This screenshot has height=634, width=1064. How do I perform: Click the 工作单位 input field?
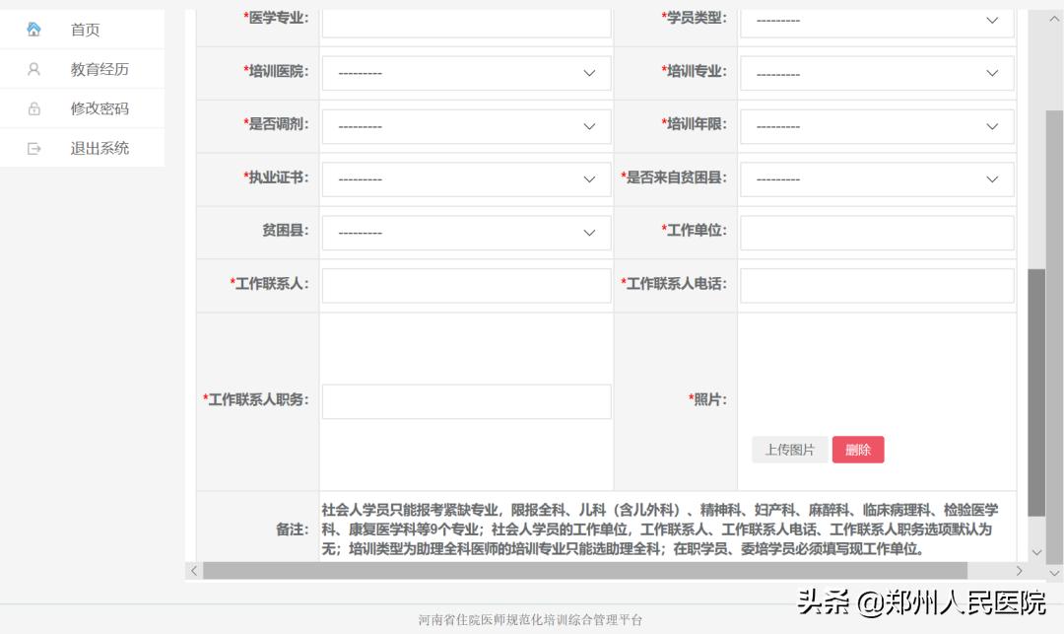(876, 232)
